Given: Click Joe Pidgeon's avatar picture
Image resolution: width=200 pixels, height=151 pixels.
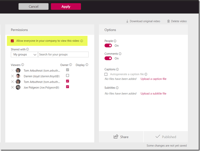Looking at the screenshot, I should pyautogui.click(x=18, y=87).
